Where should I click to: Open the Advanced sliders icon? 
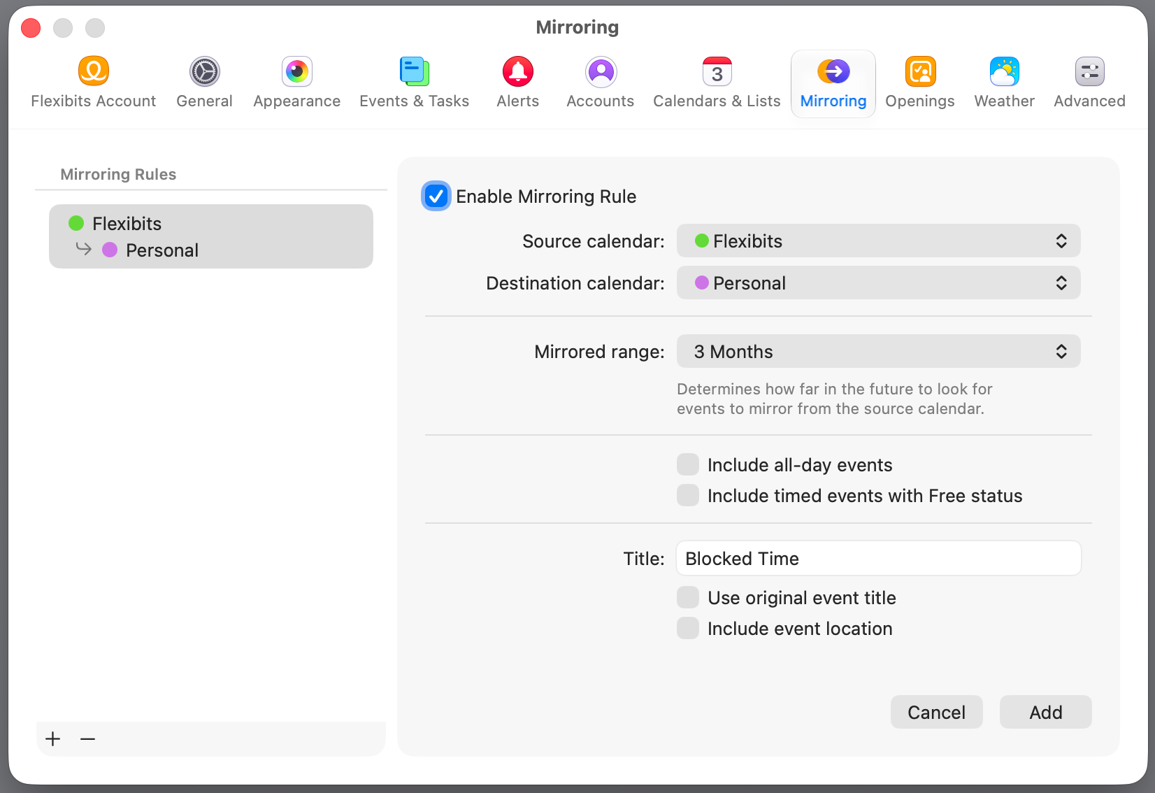1090,71
